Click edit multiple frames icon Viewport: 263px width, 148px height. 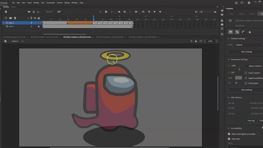[x=125, y=12]
